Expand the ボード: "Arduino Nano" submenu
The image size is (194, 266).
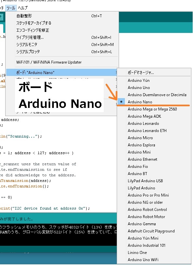click(62, 72)
